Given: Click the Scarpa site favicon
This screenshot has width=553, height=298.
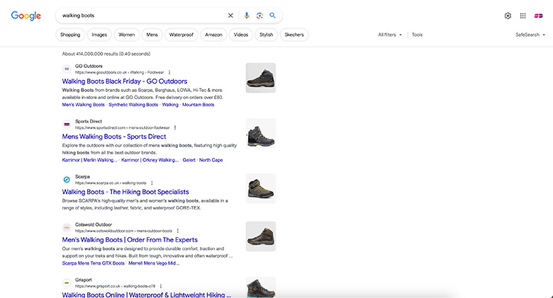Looking at the screenshot, I should click(x=67, y=180).
